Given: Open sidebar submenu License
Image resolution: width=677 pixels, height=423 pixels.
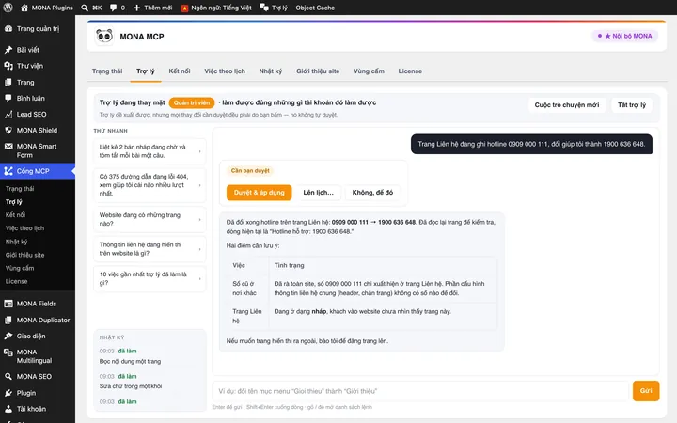Looking at the screenshot, I should pos(16,281).
